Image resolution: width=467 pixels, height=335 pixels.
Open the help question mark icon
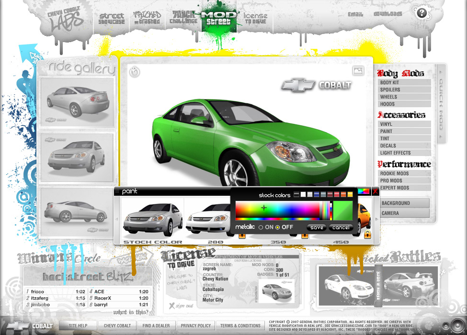[421, 13]
